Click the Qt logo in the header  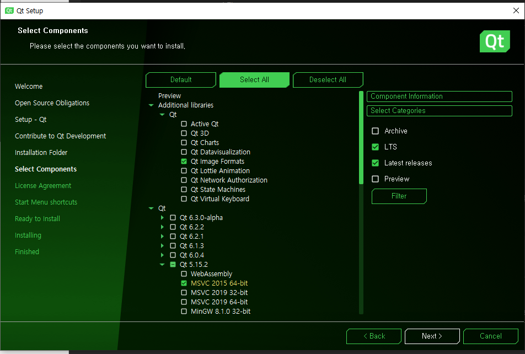(494, 41)
